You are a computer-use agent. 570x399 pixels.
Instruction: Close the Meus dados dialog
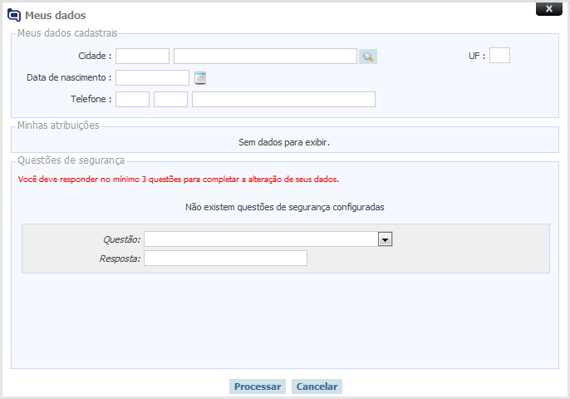(549, 9)
